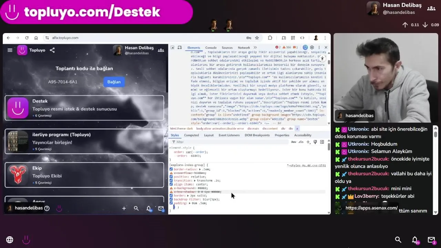Open the Destek server card
Viewport: 441px width, 248px height.
pyautogui.click(x=84, y=108)
